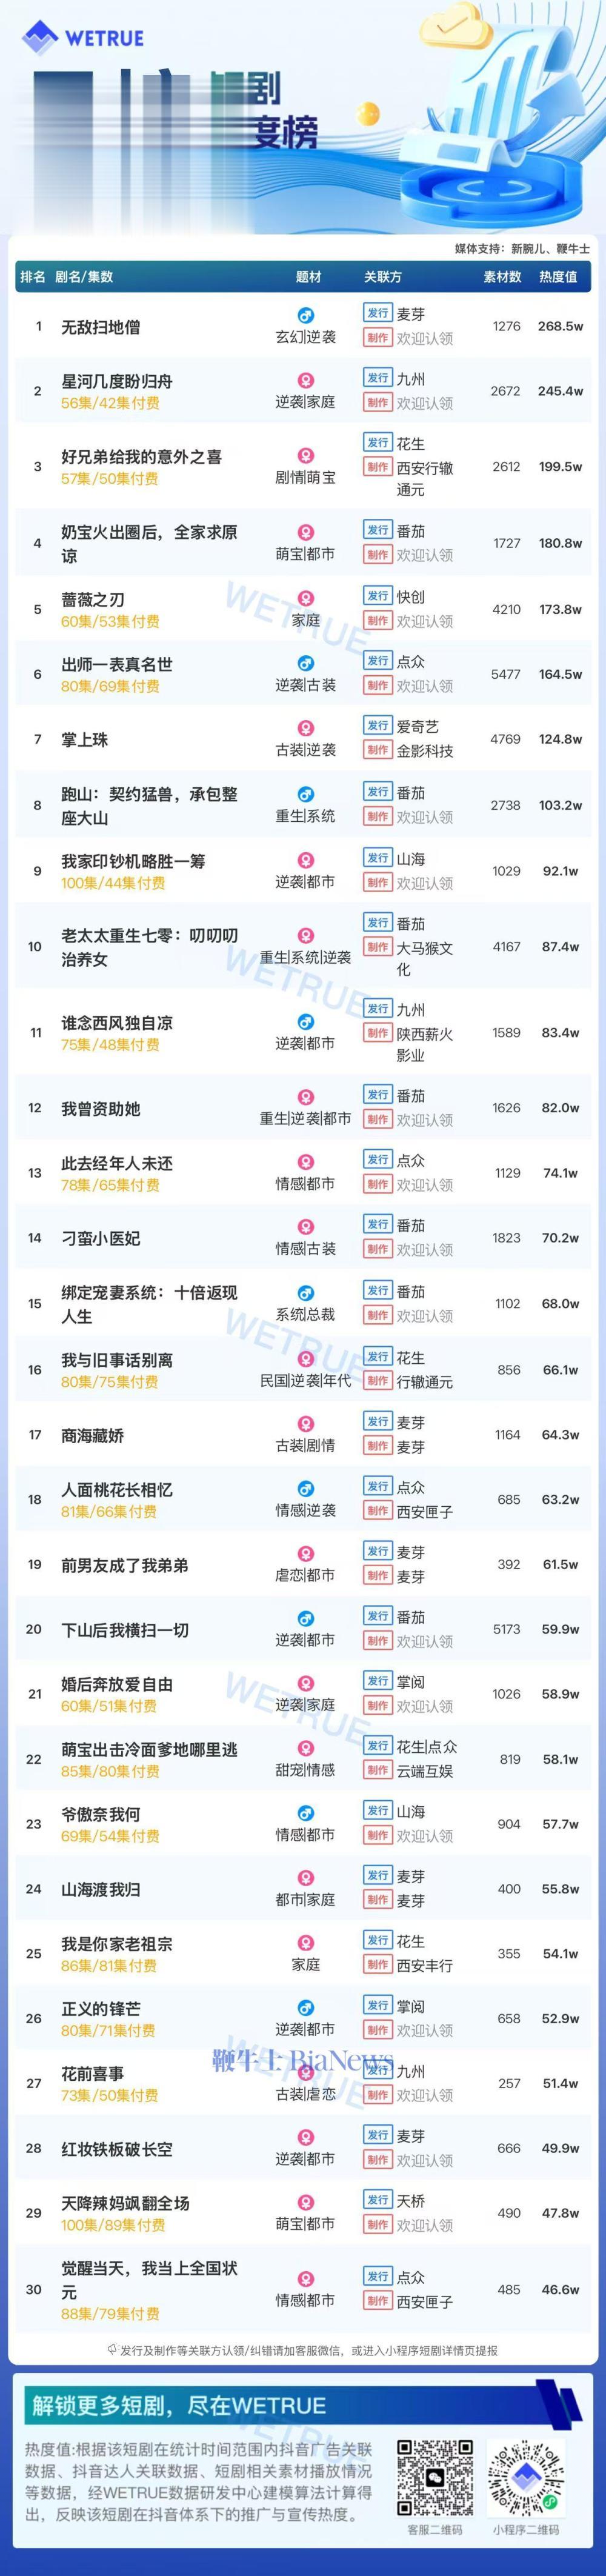Open the drama title 我曾资助她
Image resolution: width=606 pixels, height=2576 pixels.
point(100,1108)
